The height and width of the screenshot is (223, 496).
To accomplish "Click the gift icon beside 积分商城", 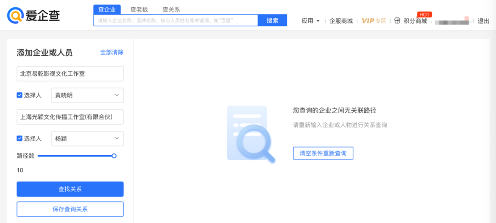I will tap(397, 21).
